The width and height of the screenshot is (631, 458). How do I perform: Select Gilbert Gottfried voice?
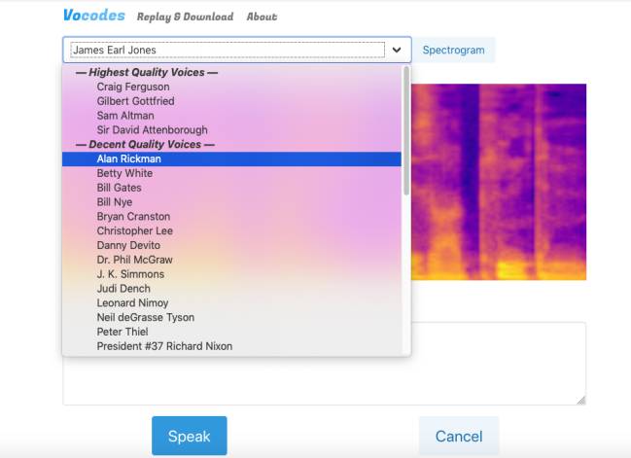click(136, 101)
